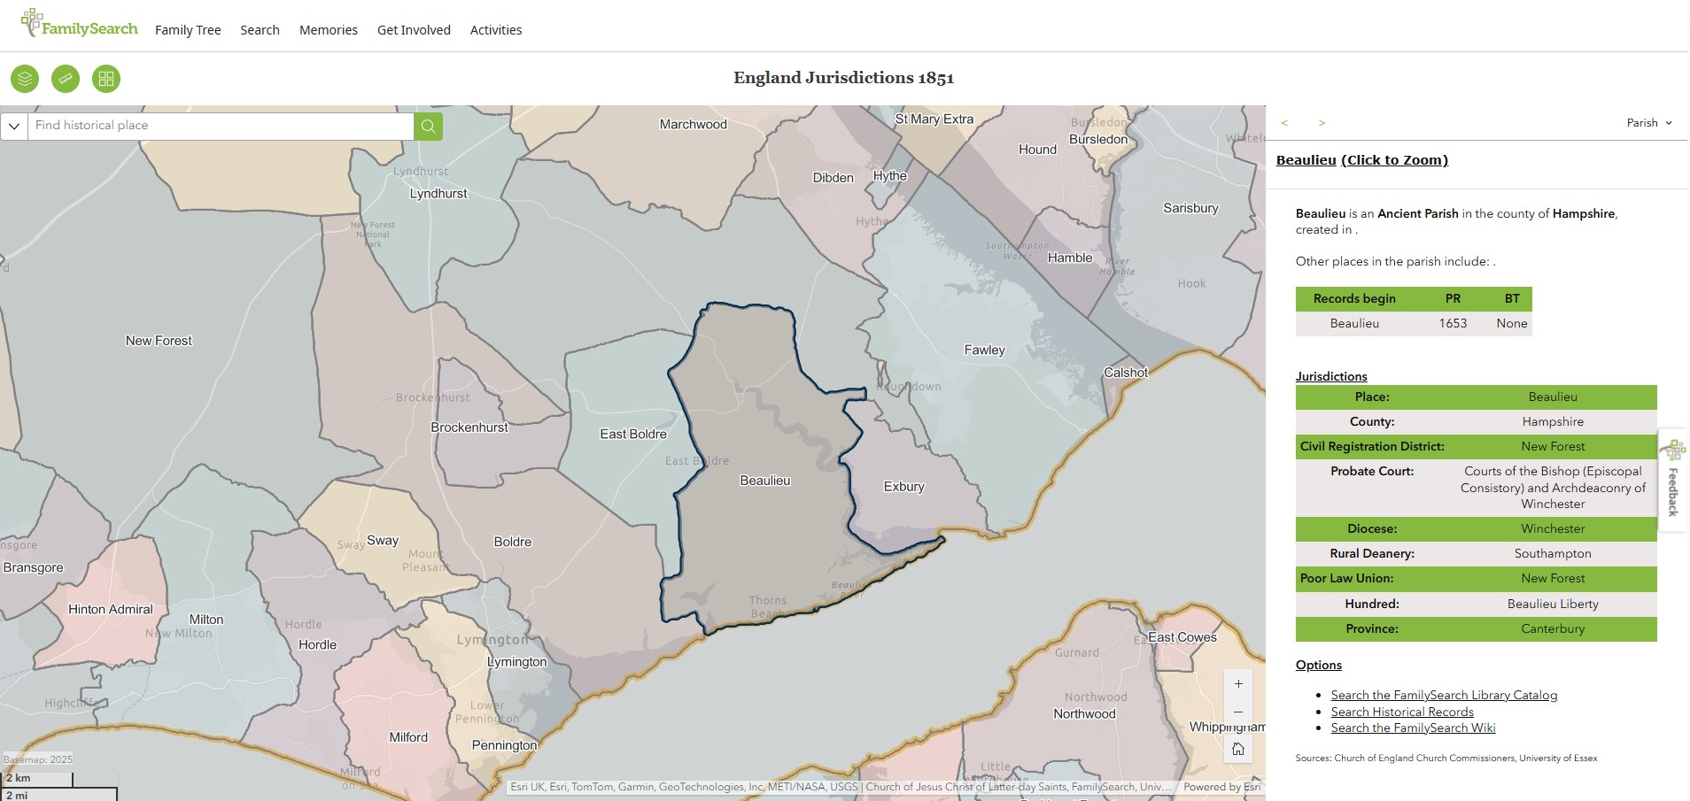Open the Feedback side tab

[1672, 481]
